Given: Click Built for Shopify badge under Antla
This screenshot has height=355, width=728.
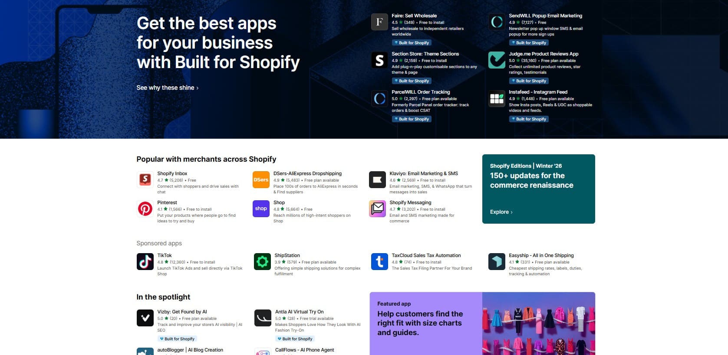Looking at the screenshot, I should (295, 339).
